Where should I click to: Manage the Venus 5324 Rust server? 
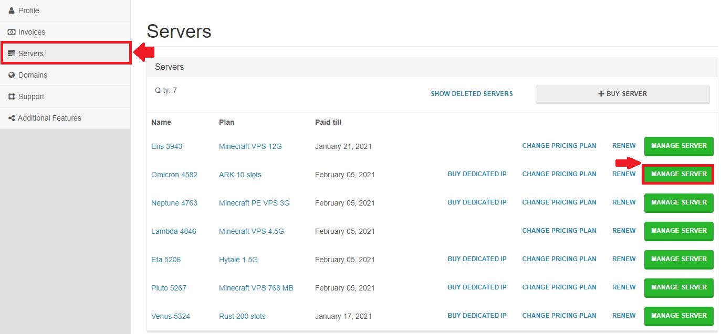pyautogui.click(x=678, y=316)
